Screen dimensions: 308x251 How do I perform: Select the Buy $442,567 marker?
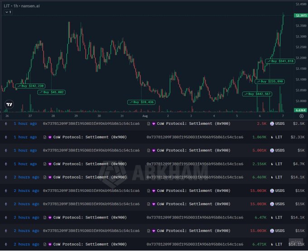click(x=257, y=94)
